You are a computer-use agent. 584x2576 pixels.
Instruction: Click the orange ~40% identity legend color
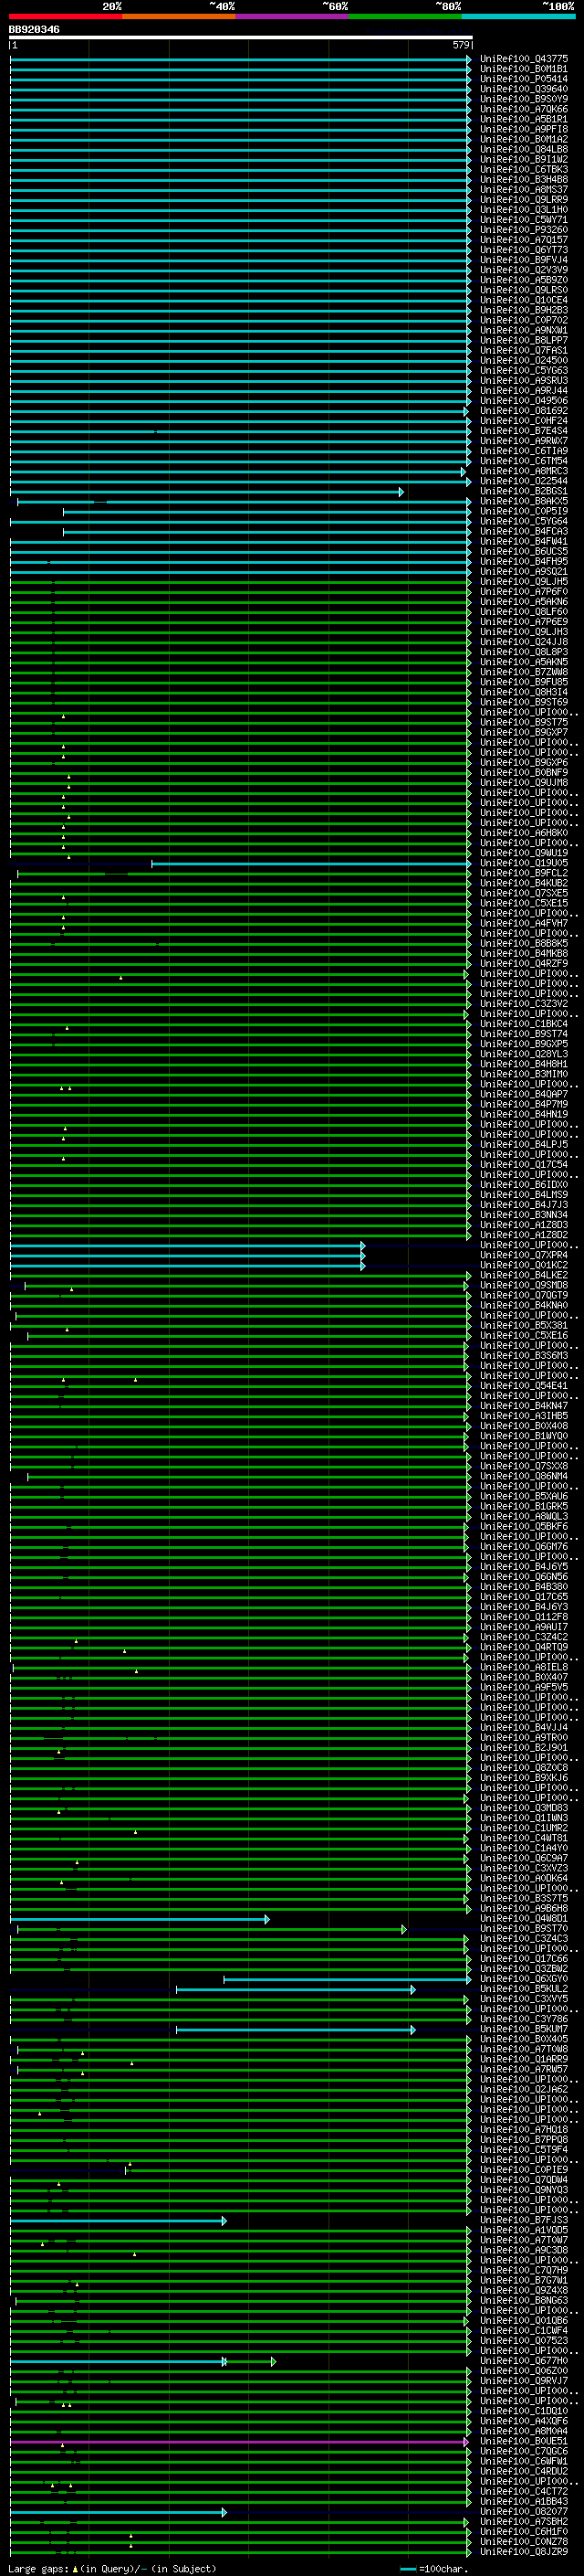point(179,16)
